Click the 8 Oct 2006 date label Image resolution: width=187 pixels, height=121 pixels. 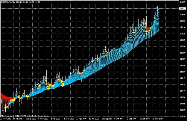tap(119, 119)
